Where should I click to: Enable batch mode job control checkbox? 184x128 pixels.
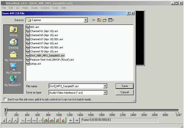(x=5, y=99)
